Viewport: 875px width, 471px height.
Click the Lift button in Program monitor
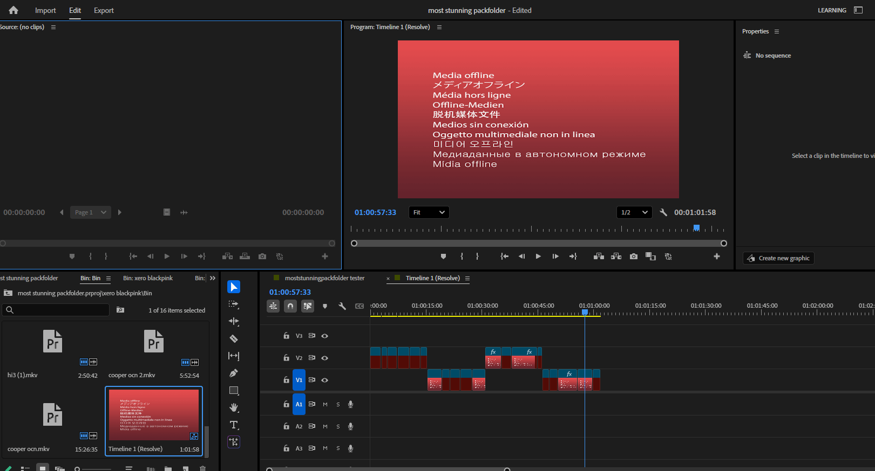pyautogui.click(x=599, y=257)
